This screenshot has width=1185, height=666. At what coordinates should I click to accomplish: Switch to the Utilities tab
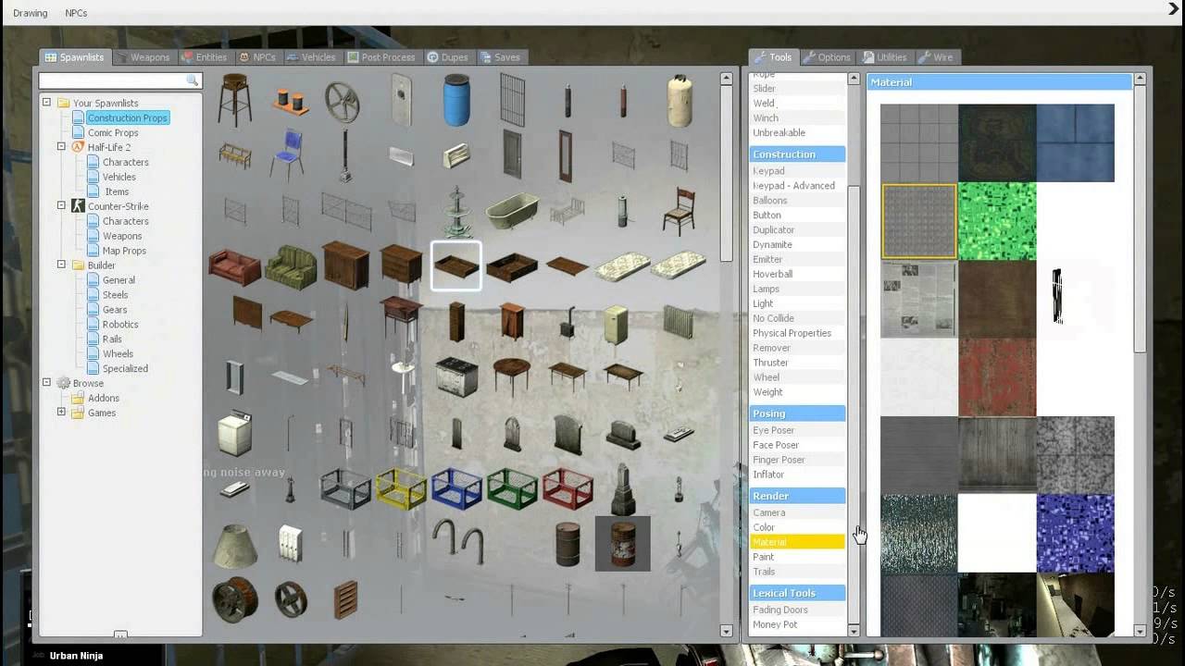point(886,57)
